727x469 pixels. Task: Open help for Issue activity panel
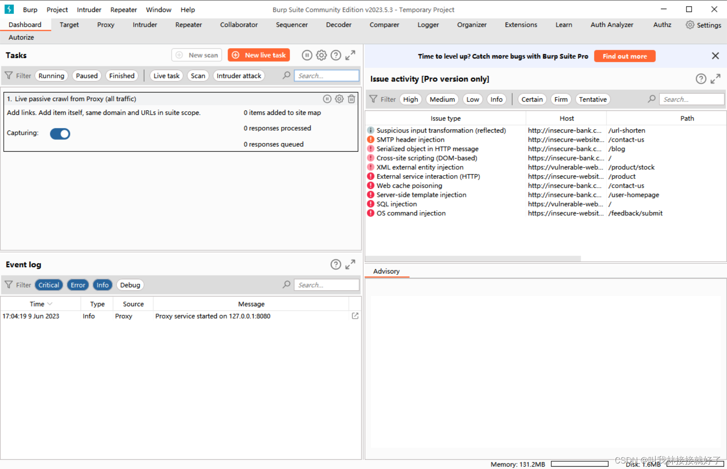(x=701, y=79)
